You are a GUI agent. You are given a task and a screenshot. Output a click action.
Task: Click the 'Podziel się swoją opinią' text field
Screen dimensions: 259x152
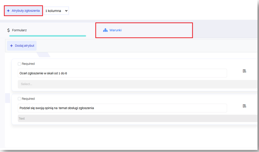pos(122,108)
